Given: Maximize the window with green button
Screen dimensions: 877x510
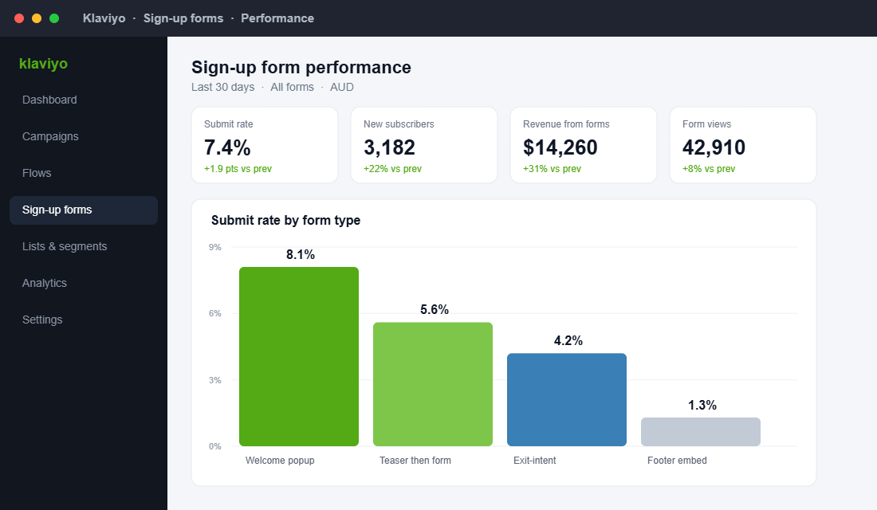Looking at the screenshot, I should [54, 18].
